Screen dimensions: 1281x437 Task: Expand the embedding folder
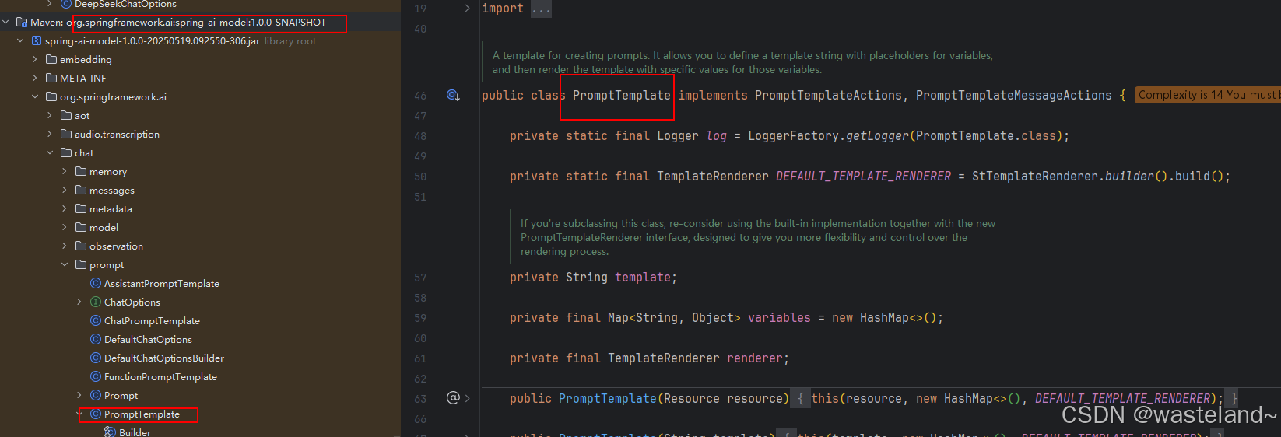[35, 60]
